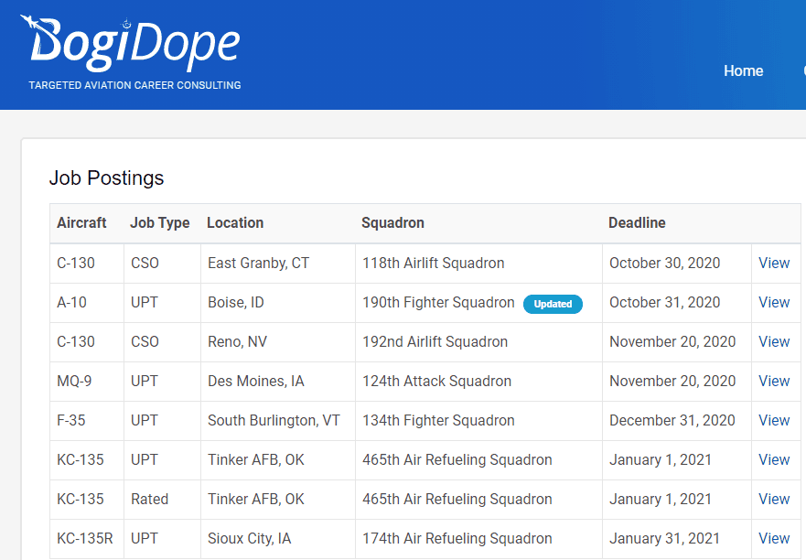Click the Targeted Aviation Career Consulting tagline
This screenshot has width=806, height=560.
coord(134,85)
